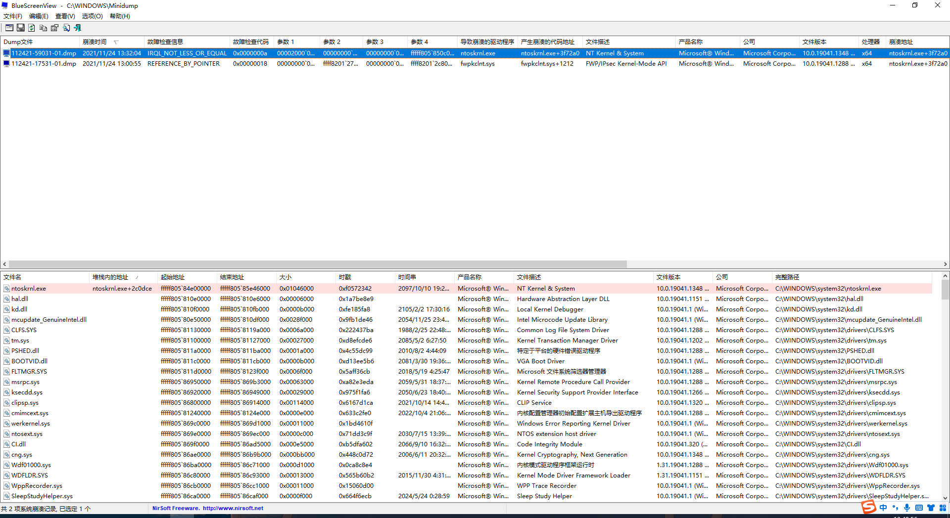Click the Find magnifier toolbar icon
Viewport: 950px width, 518px height.
click(x=66, y=28)
